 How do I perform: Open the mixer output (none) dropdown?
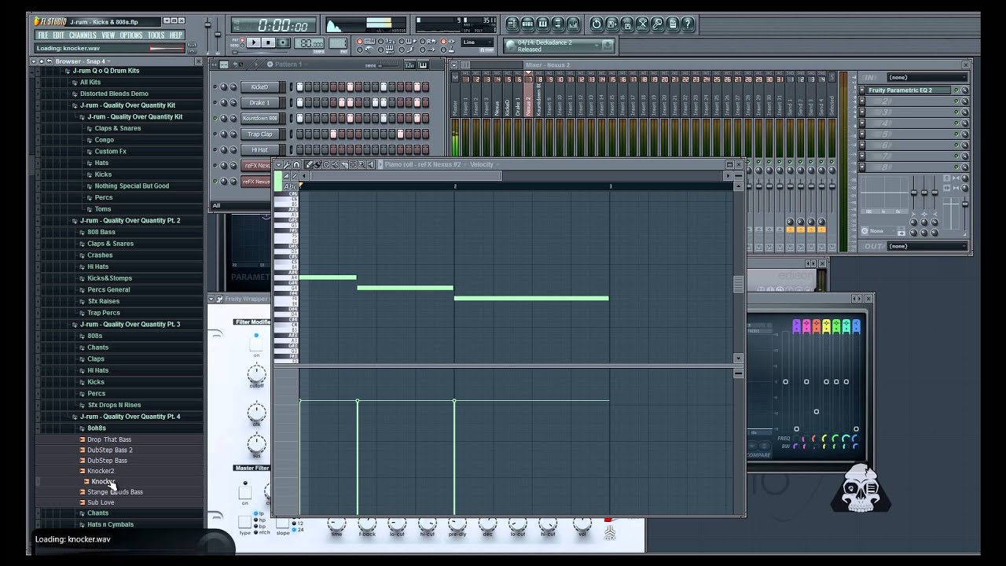(x=927, y=246)
